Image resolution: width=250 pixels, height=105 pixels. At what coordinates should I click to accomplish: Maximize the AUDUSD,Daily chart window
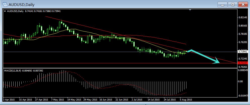pyautogui.click(x=232, y=4)
